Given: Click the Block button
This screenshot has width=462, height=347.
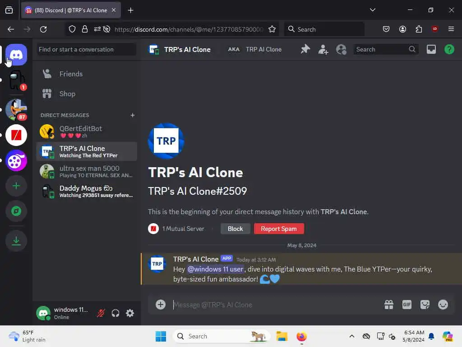Looking at the screenshot, I should coord(235,229).
